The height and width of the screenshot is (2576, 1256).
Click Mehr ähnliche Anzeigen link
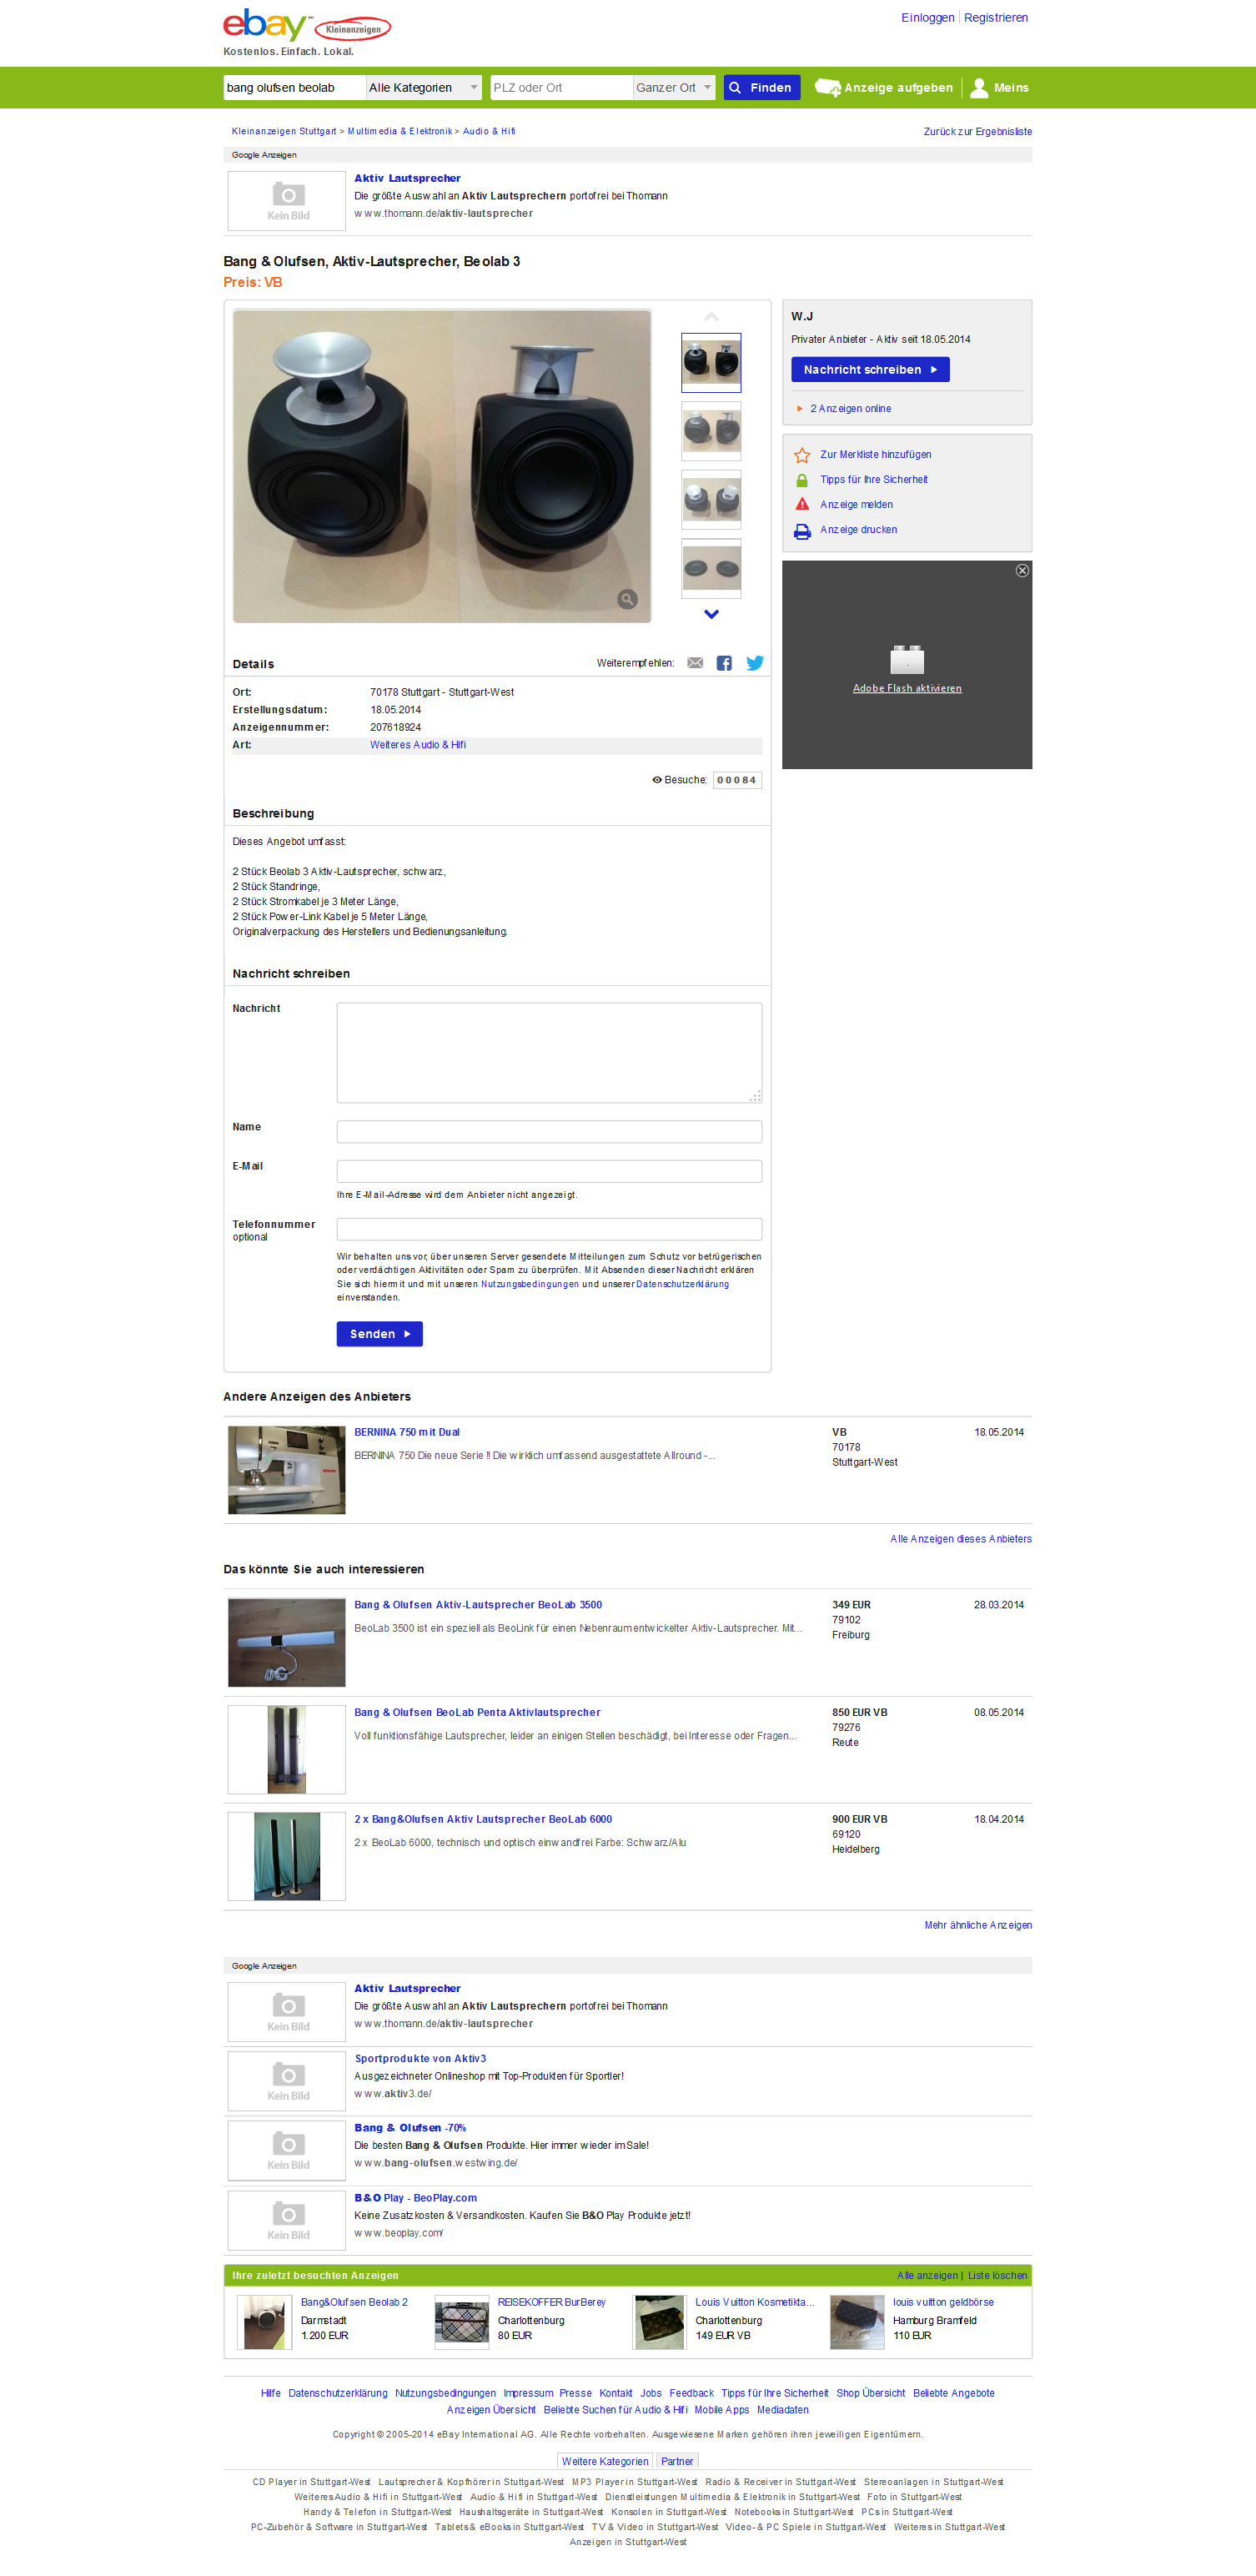tap(978, 1926)
